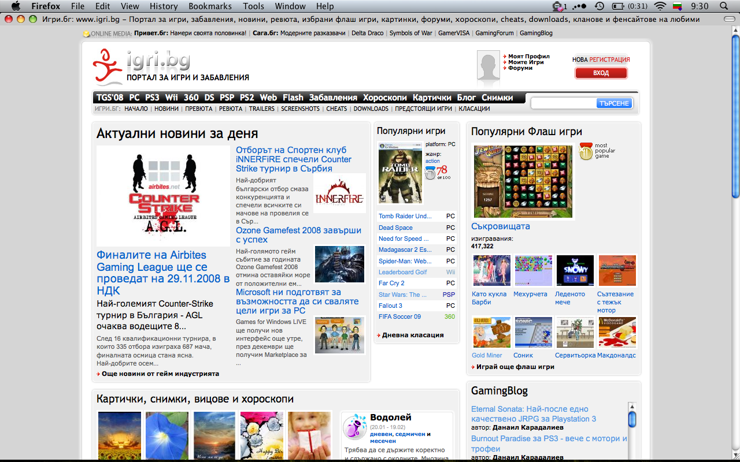Open the History menu
The image size is (740, 462).
[164, 6]
